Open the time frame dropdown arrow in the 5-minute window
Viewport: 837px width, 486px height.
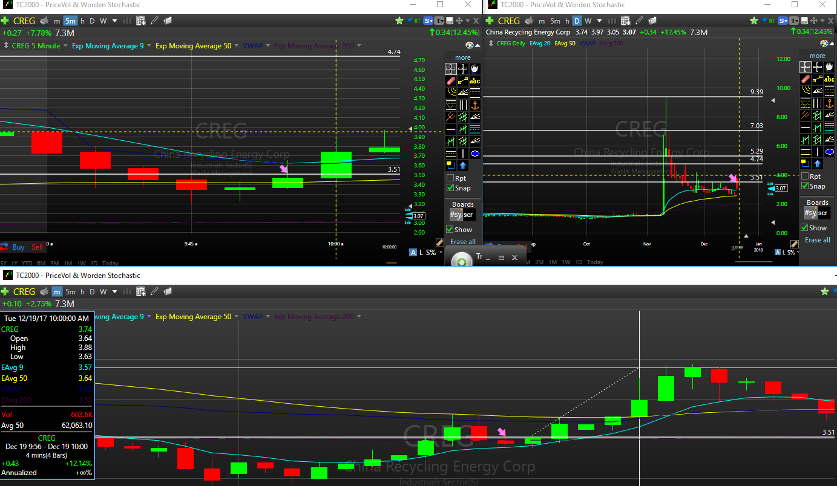tap(115, 21)
